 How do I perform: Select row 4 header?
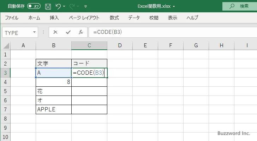tap(5, 82)
